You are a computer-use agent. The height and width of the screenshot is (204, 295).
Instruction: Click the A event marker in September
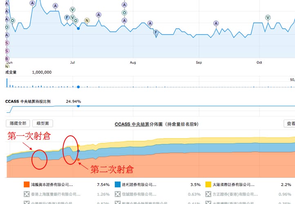coord(216,23)
